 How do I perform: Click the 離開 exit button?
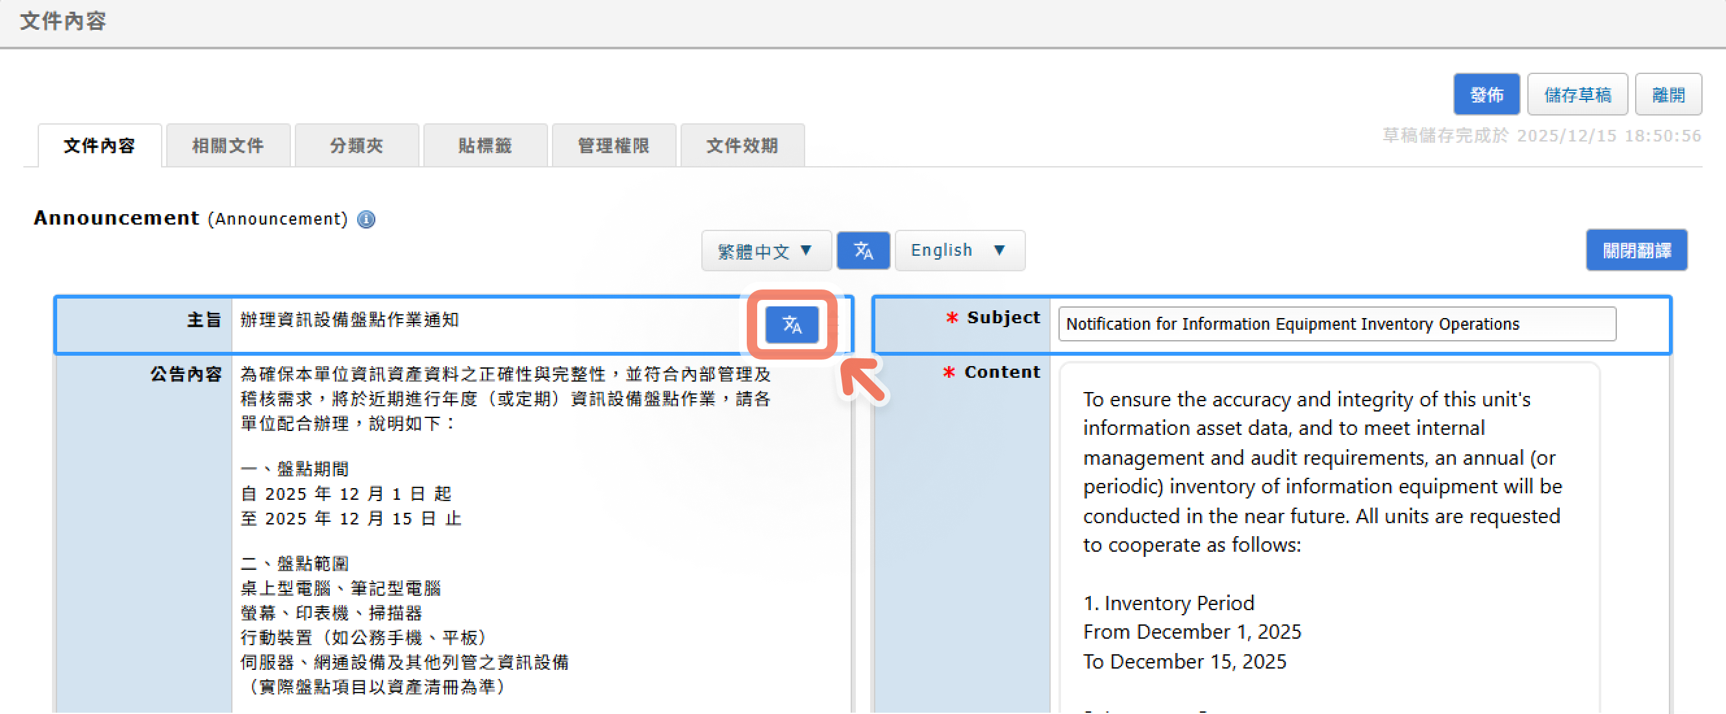pyautogui.click(x=1667, y=94)
